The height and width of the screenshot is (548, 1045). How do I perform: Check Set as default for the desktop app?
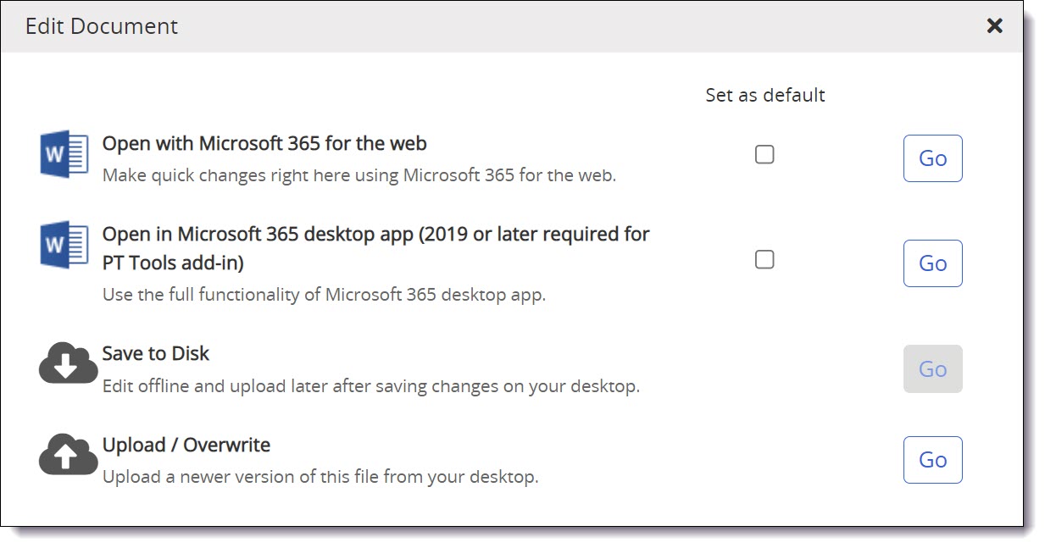click(x=764, y=260)
